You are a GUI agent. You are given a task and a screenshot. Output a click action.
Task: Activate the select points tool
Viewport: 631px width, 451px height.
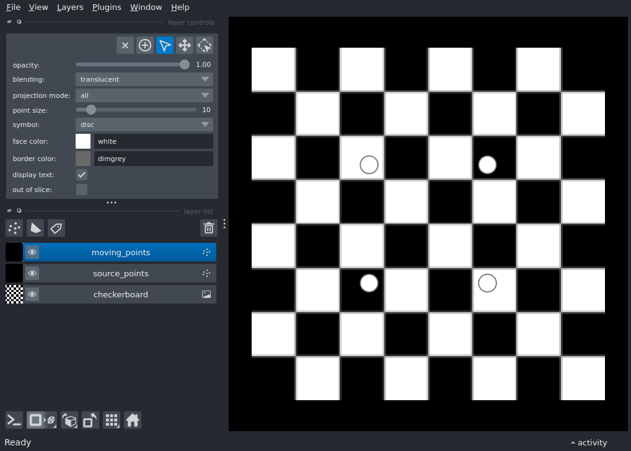(x=164, y=45)
